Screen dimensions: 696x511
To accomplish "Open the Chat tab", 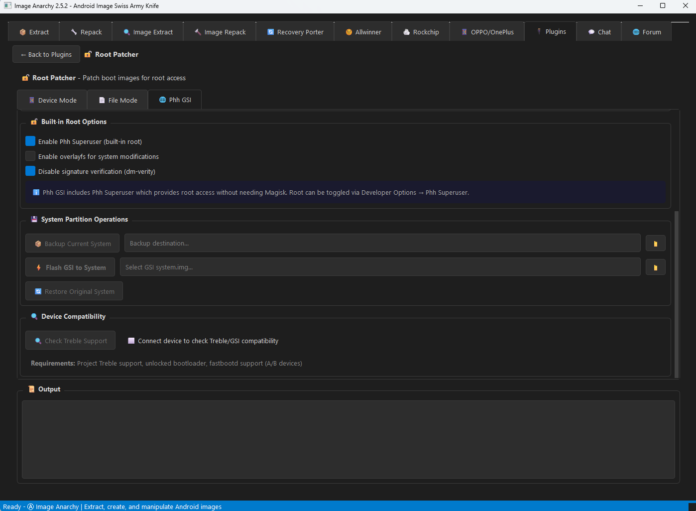I will tap(598, 31).
